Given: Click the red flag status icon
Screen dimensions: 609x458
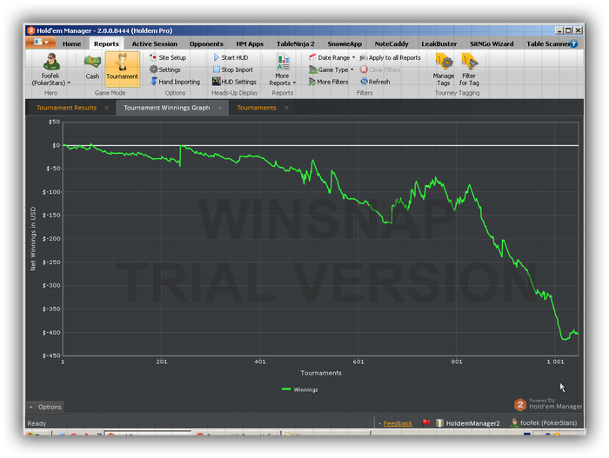Looking at the screenshot, I should (x=426, y=422).
